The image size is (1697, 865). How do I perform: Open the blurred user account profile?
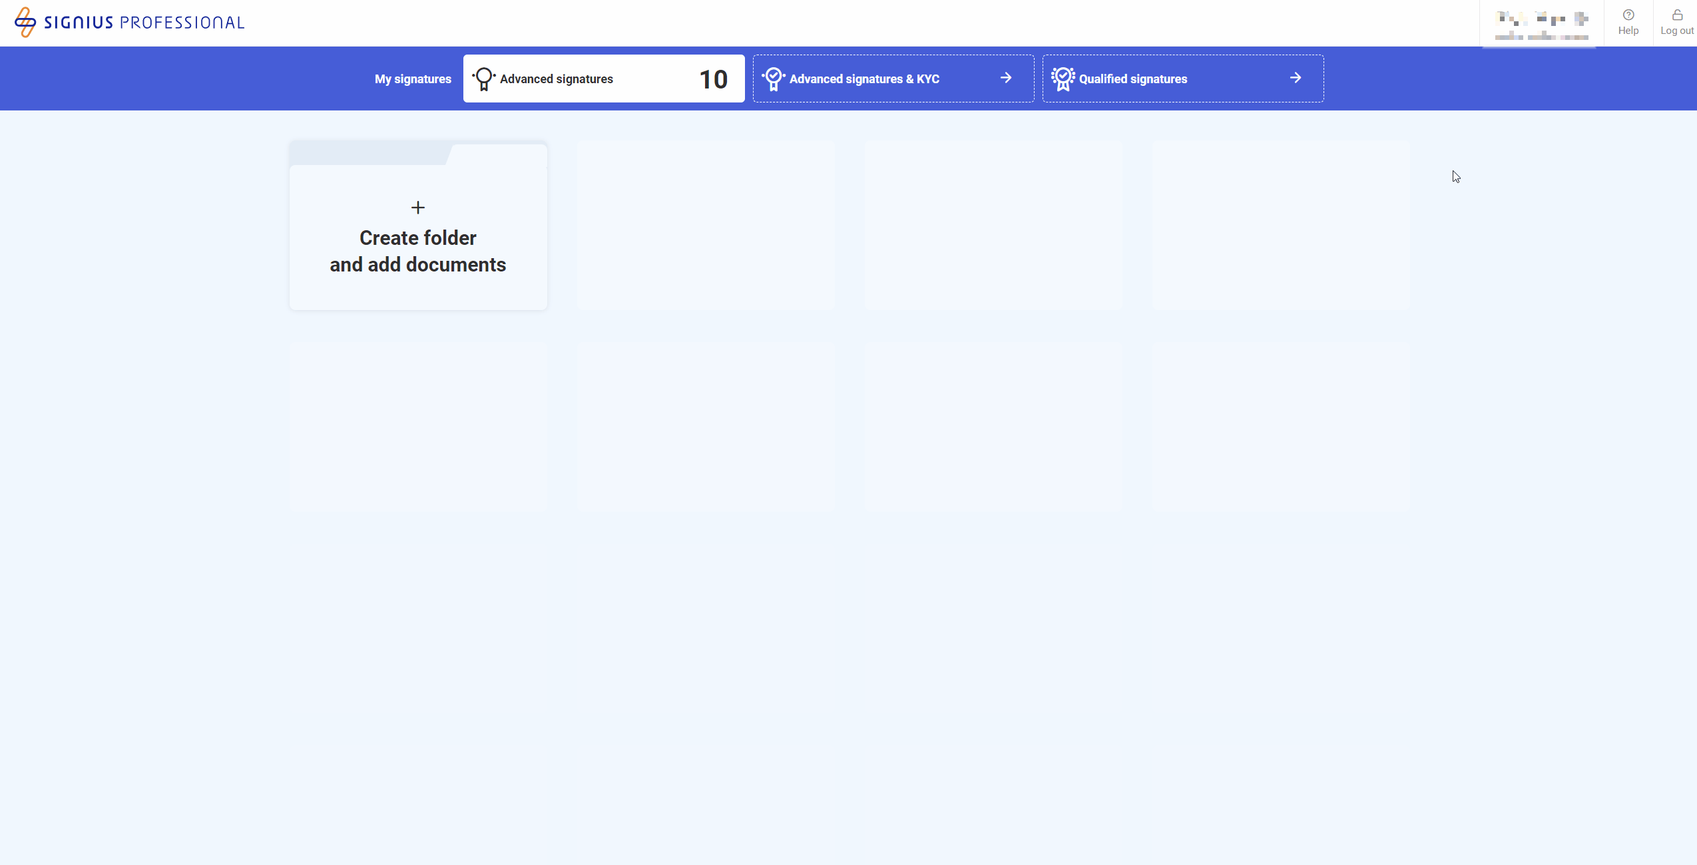[x=1541, y=25]
